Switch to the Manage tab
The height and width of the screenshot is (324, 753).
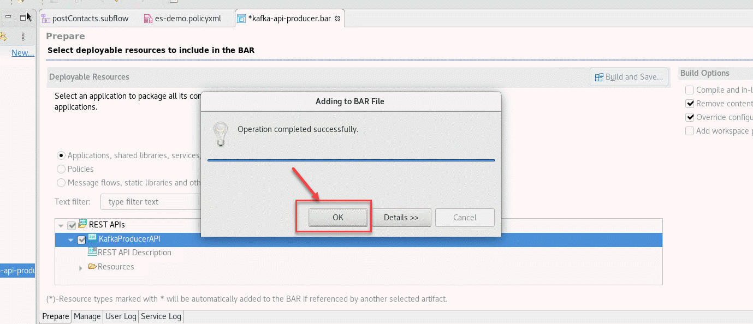[87, 316]
